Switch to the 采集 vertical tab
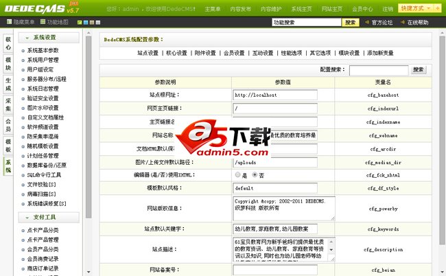Viewport: 446px width, 276px height. click(8, 105)
